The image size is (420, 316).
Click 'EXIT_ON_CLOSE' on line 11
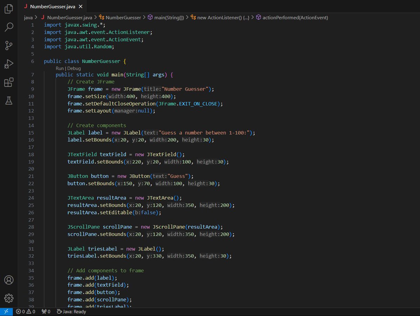[x=198, y=104]
